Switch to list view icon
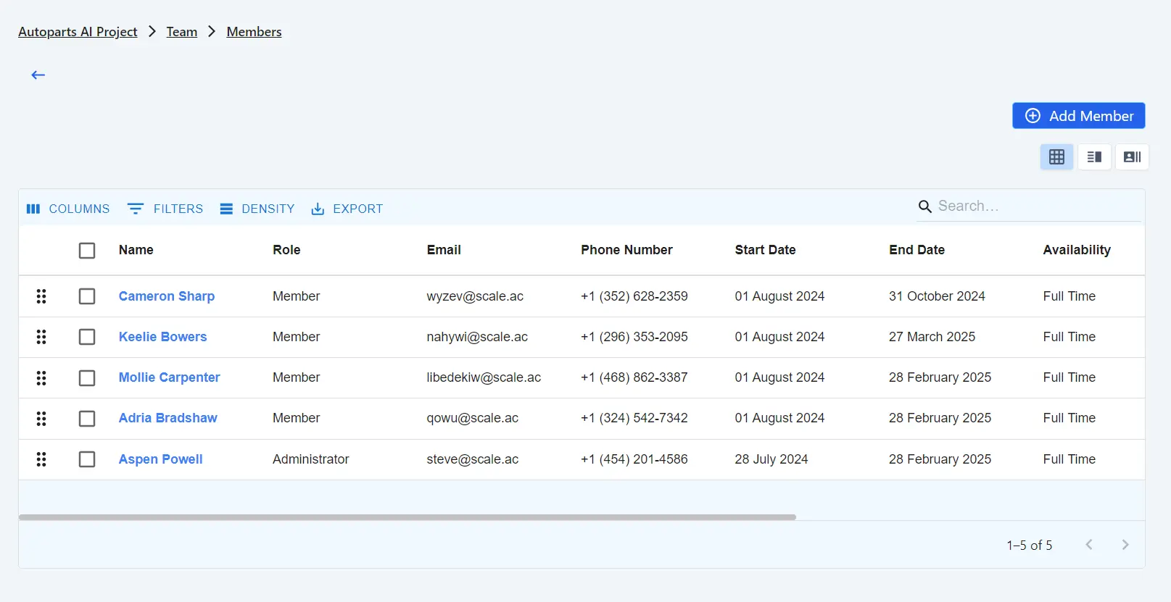1171x602 pixels. click(x=1094, y=156)
